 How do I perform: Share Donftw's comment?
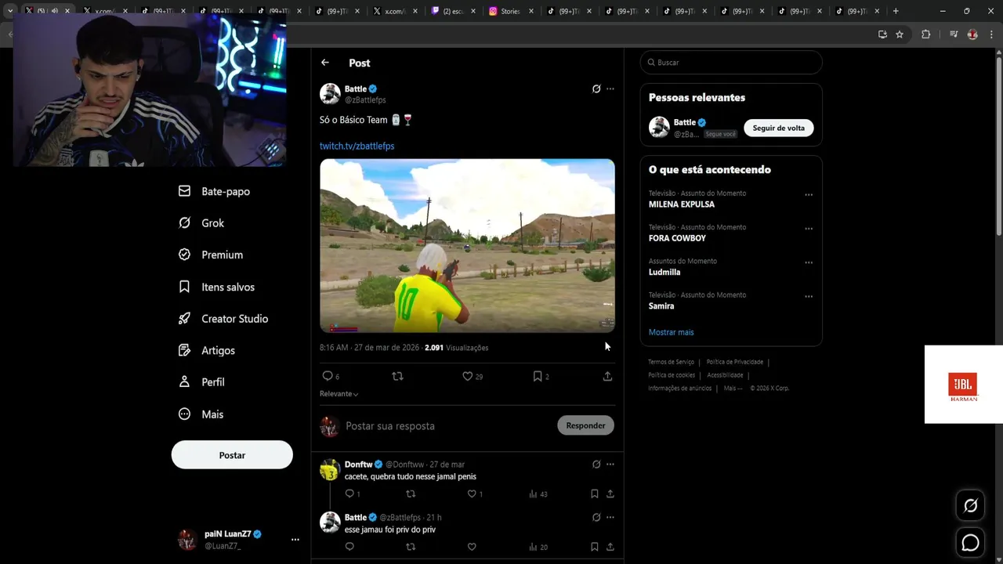coord(610,493)
